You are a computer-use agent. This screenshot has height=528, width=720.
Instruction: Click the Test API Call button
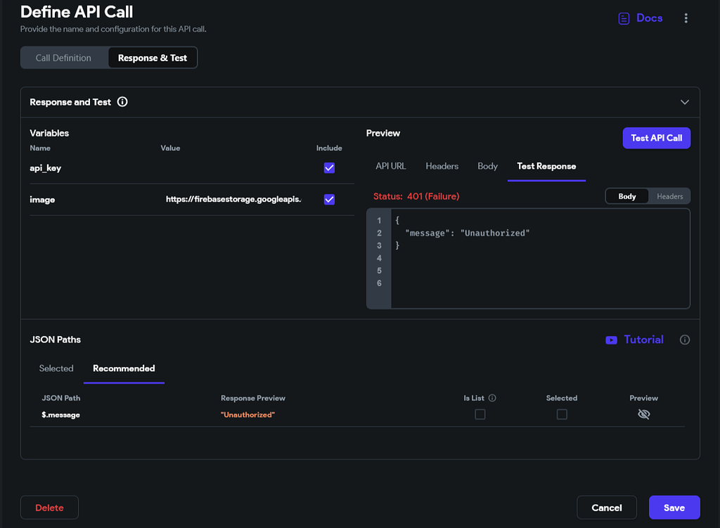point(657,138)
